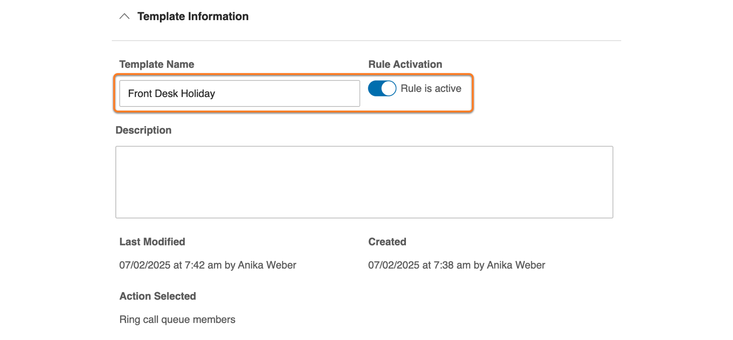Click the 07/02/2025 date under Last Modified
The width and height of the screenshot is (733, 340).
[x=145, y=265]
